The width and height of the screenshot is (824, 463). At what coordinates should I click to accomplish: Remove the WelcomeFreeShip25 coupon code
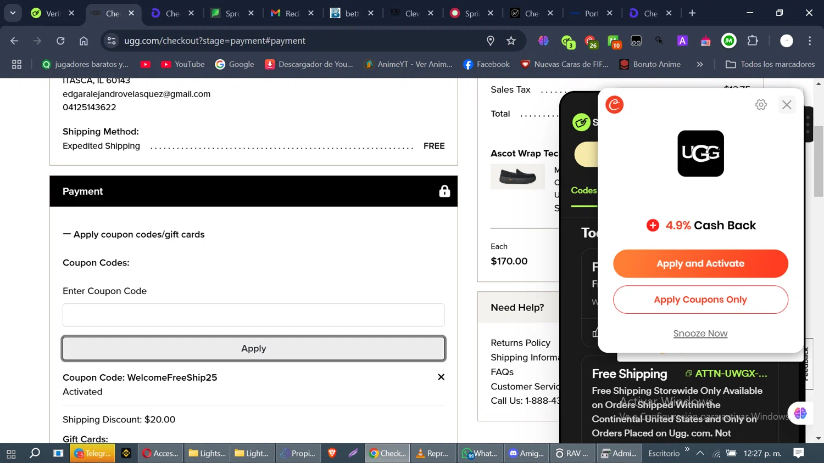(x=441, y=377)
